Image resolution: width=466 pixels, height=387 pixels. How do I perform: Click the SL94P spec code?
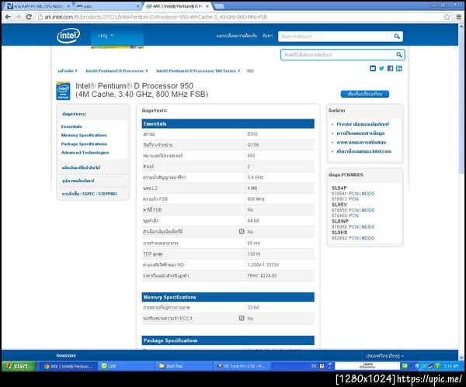tap(339, 188)
